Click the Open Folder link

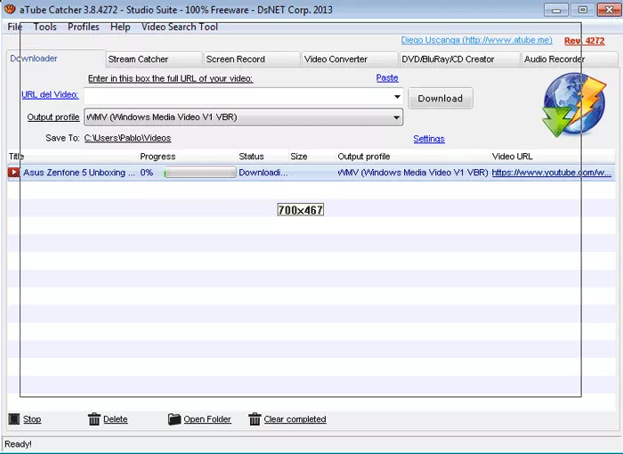point(207,419)
